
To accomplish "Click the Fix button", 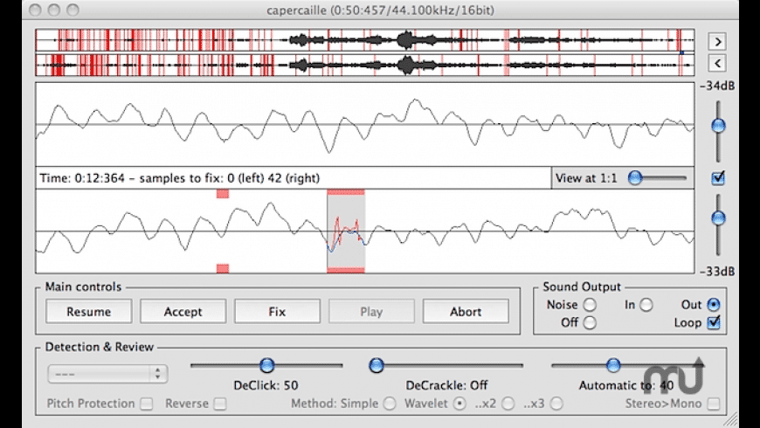I will pos(277,311).
